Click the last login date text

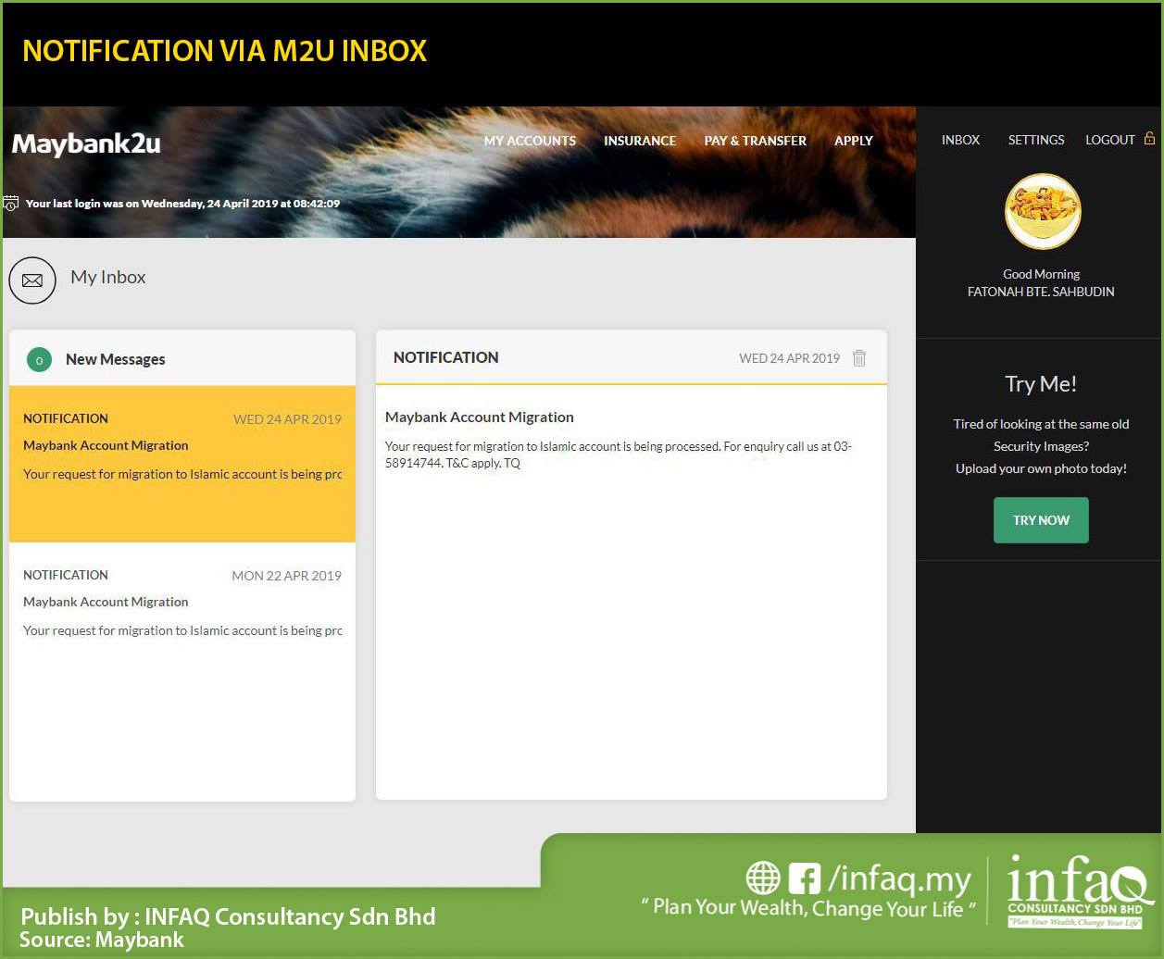tap(182, 204)
